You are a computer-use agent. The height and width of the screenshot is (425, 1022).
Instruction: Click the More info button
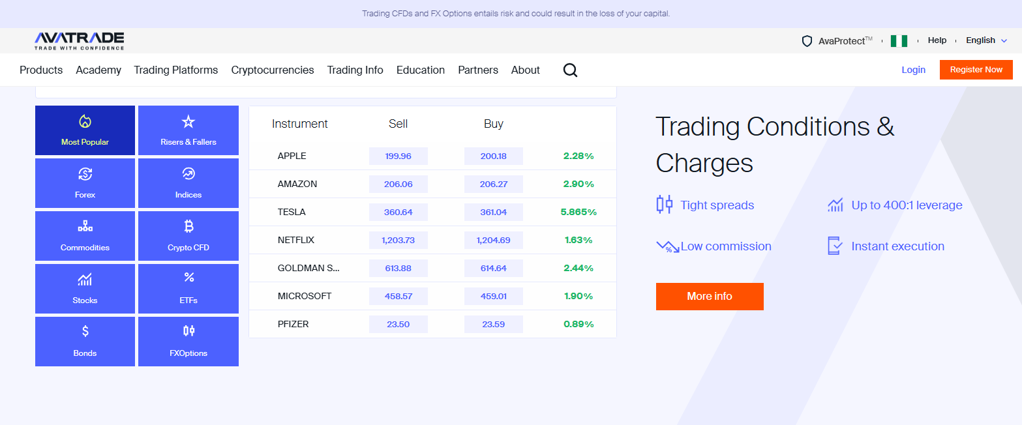(710, 297)
